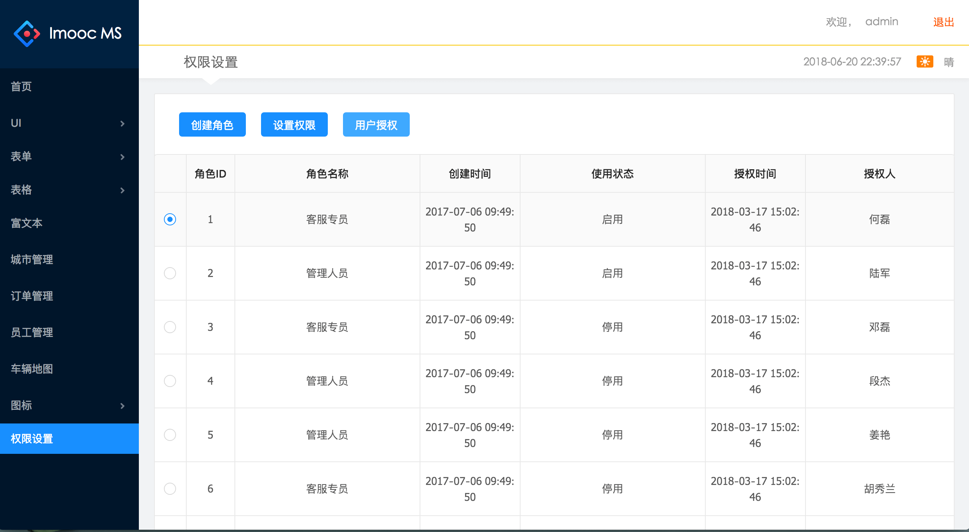Select radio button for role ID 3
Screen dimensions: 969x532
(170, 327)
